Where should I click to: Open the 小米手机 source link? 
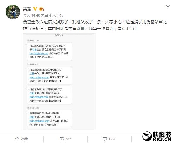point(56,15)
